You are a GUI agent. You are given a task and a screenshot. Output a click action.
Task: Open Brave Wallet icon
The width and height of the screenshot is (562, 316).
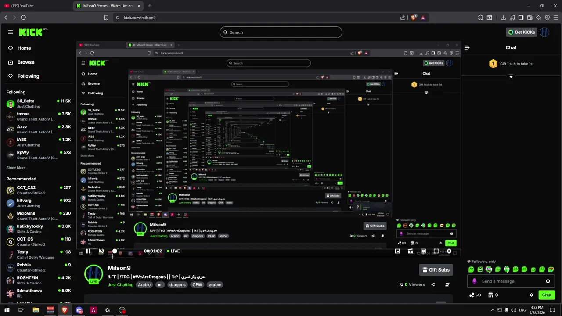click(530, 18)
